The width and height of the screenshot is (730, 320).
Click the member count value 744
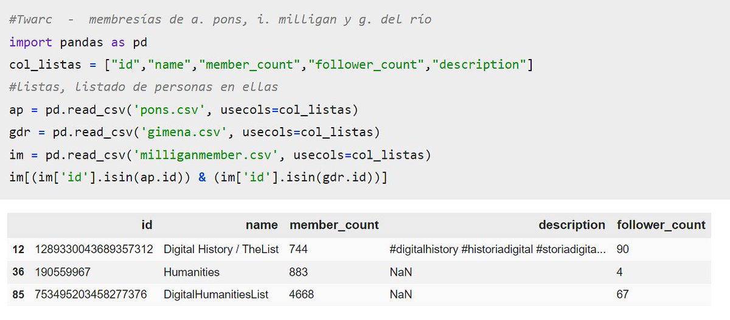[299, 249]
